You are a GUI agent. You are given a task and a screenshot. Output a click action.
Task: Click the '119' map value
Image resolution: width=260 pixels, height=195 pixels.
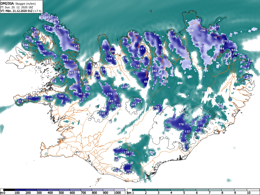pos(39,44)
